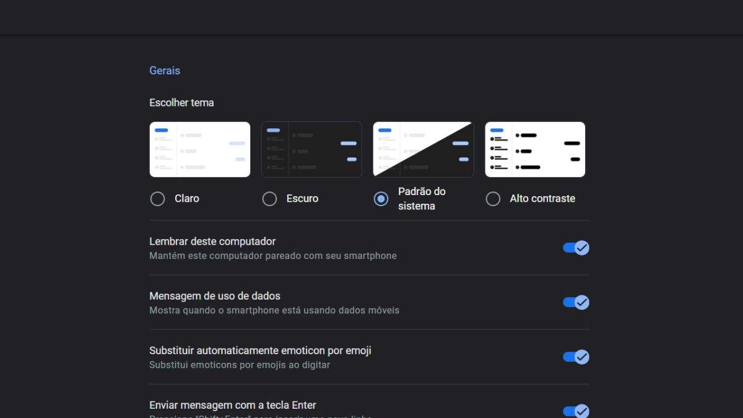Turn off Mensagem de uso de dados
The width and height of the screenshot is (743, 418).
click(575, 302)
